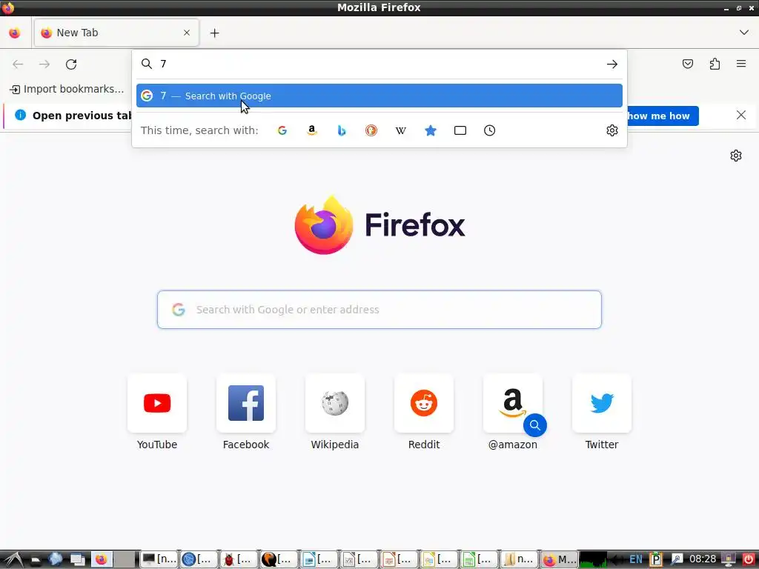Search in open Tabs icon
This screenshot has height=569, width=759.
[460, 130]
